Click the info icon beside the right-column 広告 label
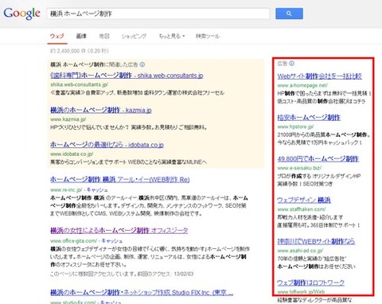382x304 pixels. pos(291,64)
